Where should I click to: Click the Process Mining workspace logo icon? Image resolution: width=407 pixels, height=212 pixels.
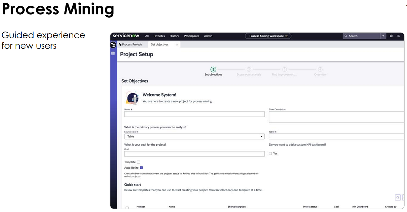tap(113, 44)
